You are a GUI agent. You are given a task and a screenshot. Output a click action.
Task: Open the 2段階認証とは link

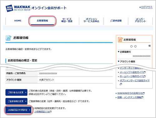(42, 112)
